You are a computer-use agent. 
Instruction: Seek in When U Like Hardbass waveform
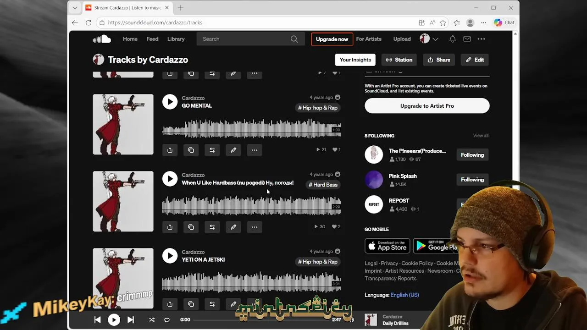[x=252, y=205]
